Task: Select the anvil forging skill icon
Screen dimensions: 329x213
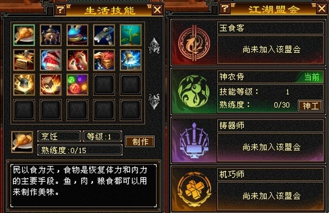Action: point(24,84)
